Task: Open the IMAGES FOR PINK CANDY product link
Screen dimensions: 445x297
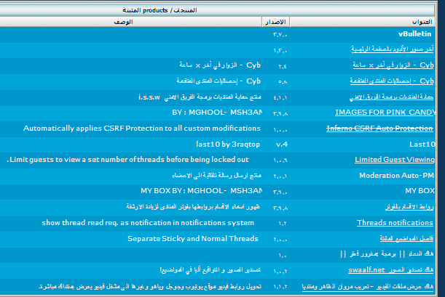Action: click(x=385, y=113)
